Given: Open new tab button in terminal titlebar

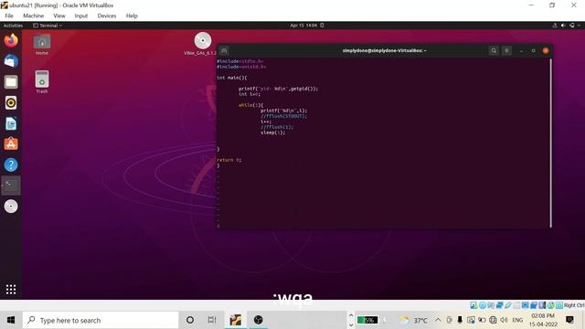Looking at the screenshot, I should [224, 50].
